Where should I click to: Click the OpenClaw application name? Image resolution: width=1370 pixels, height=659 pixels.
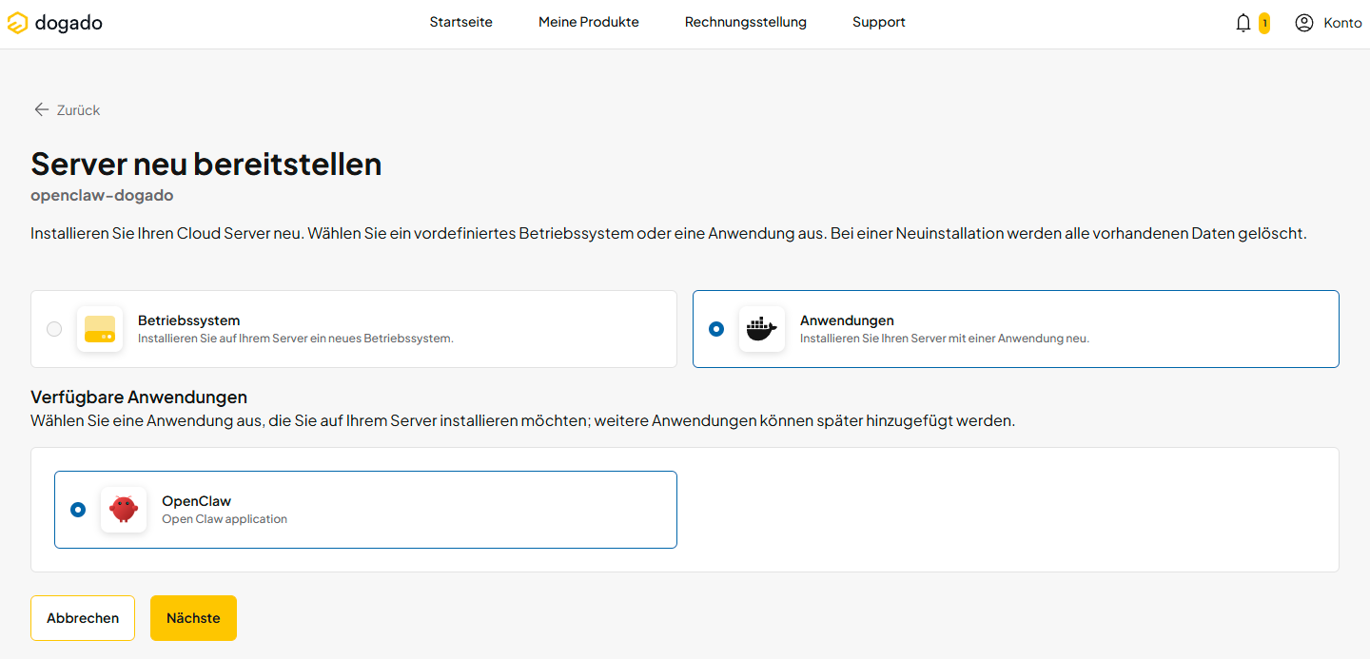pyautogui.click(x=196, y=501)
